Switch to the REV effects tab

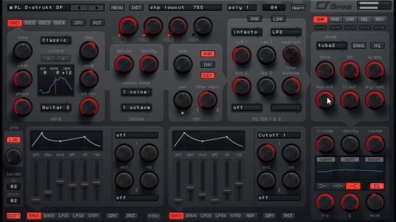[379, 19]
